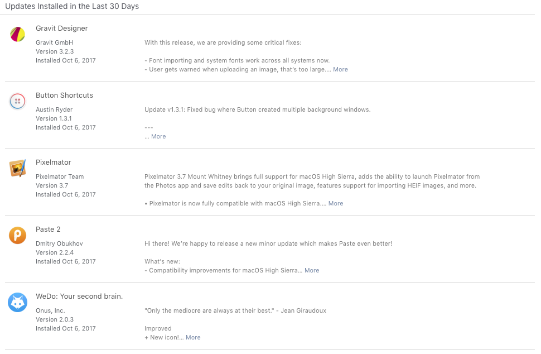Open the Paste 2 app title
541x354 pixels.
click(48, 229)
